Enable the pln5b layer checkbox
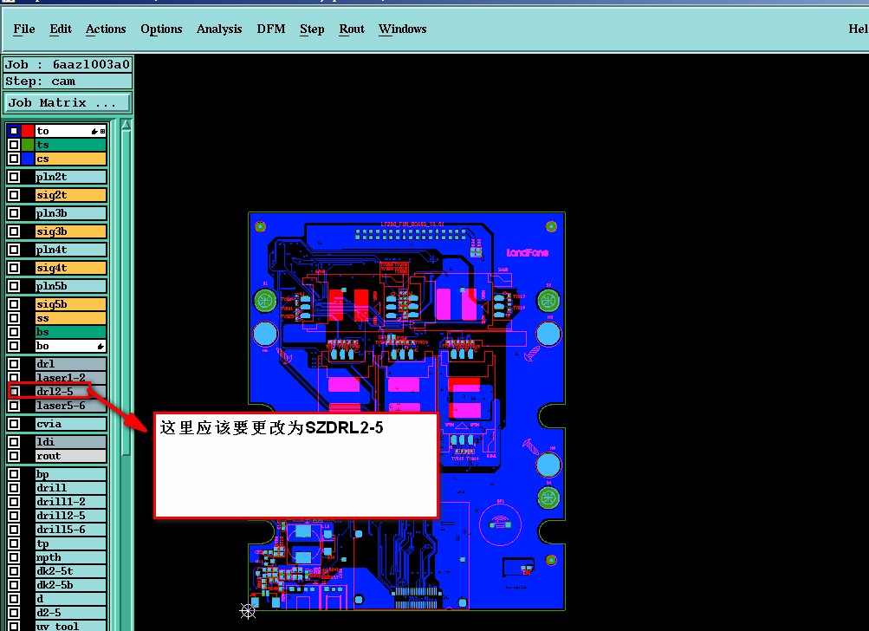Screen dimensions: 869x631 tap(14, 286)
